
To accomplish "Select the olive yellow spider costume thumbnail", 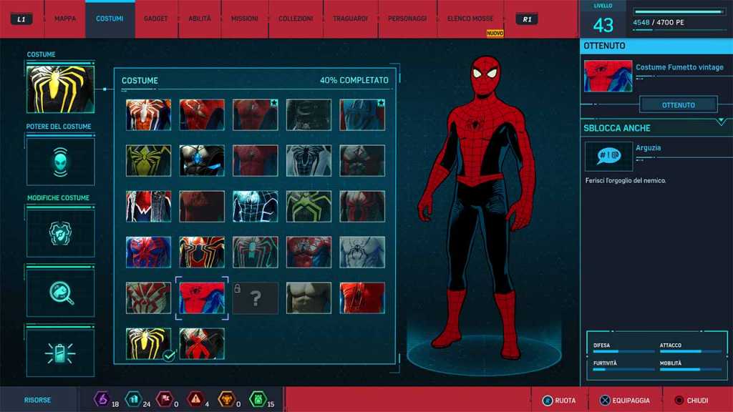I will [149, 160].
